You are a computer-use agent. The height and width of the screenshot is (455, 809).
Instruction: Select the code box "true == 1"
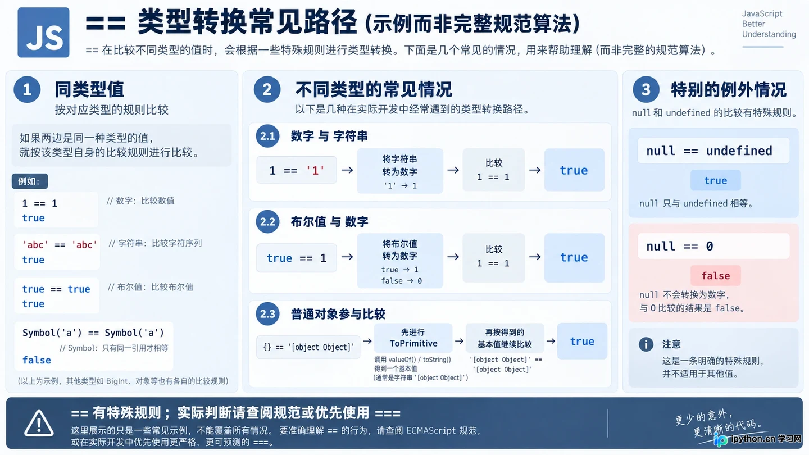pos(297,258)
